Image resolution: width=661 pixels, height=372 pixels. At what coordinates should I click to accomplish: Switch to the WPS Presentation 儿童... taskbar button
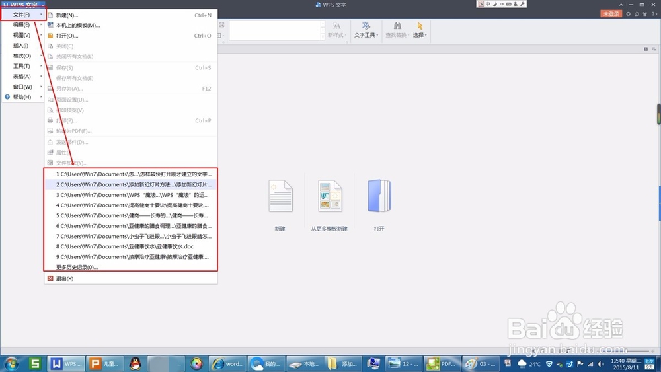coord(104,363)
